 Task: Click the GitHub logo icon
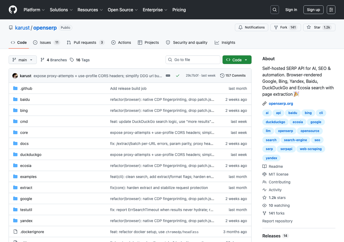click(x=13, y=10)
